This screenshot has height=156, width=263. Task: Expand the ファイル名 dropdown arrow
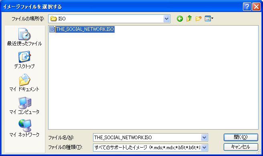tap(204, 138)
